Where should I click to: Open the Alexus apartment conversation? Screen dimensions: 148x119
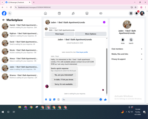point(21,60)
